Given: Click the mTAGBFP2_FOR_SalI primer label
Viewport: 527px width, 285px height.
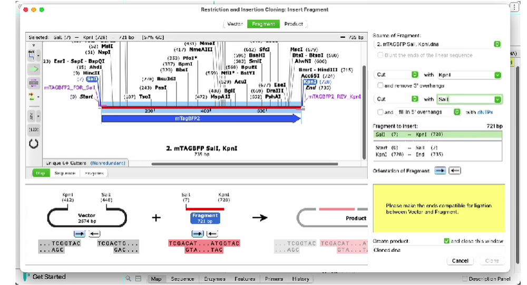Looking at the screenshot, I should [x=70, y=87].
